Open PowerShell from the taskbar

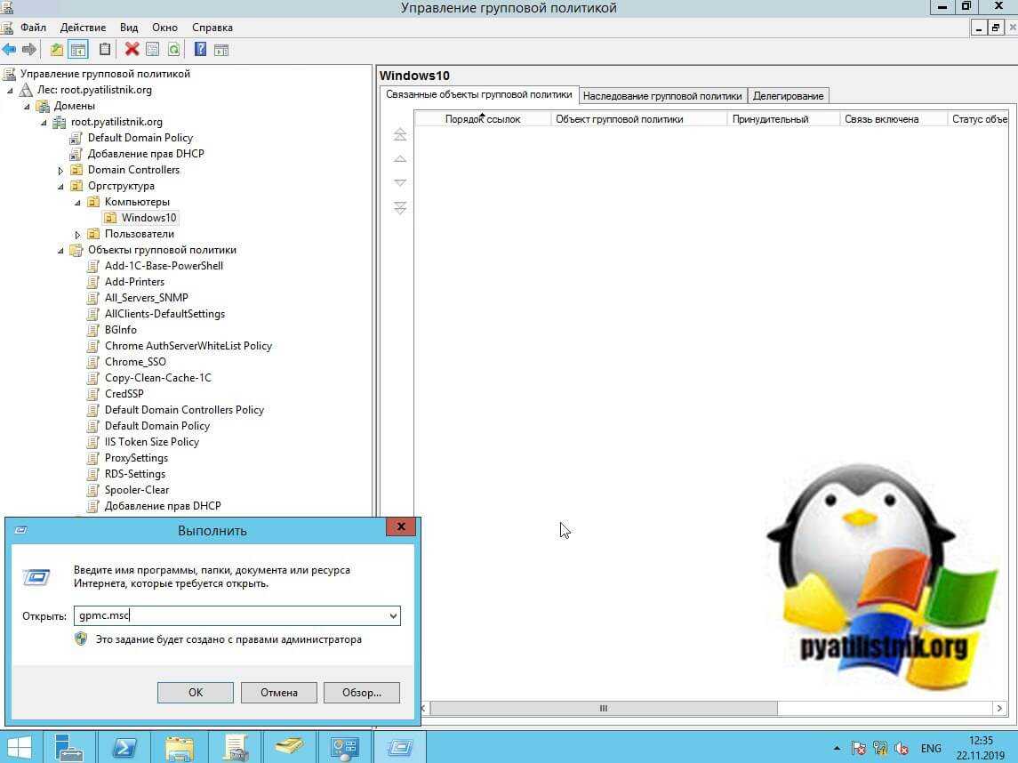point(124,747)
